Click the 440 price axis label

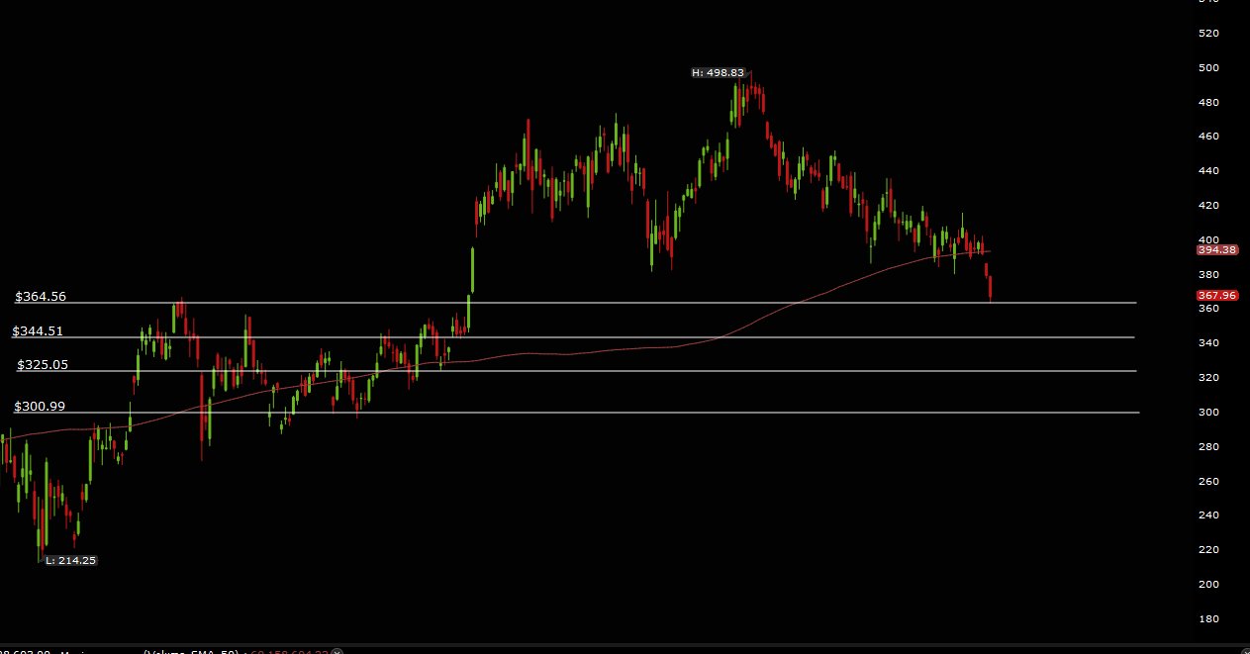pyautogui.click(x=1208, y=170)
